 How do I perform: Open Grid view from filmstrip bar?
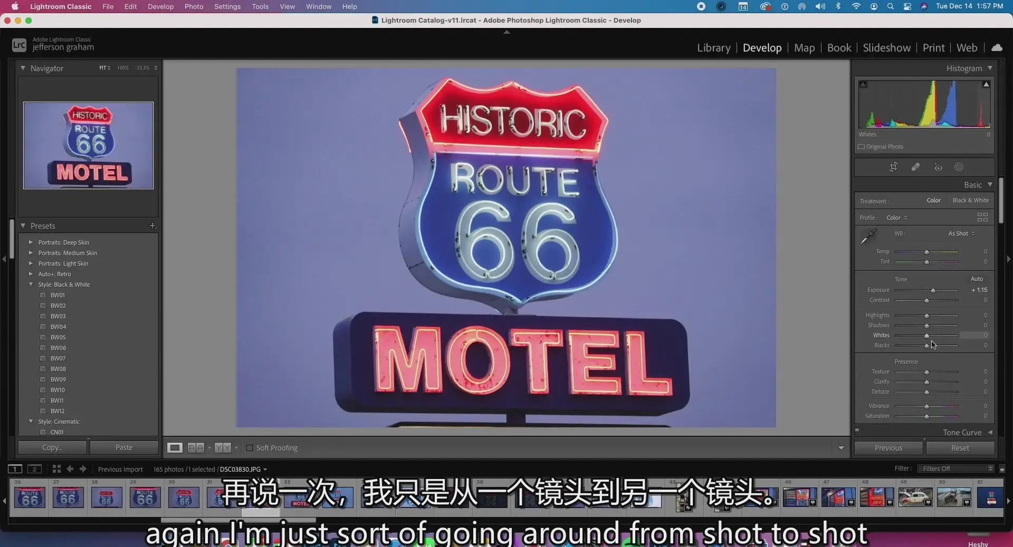click(x=56, y=468)
